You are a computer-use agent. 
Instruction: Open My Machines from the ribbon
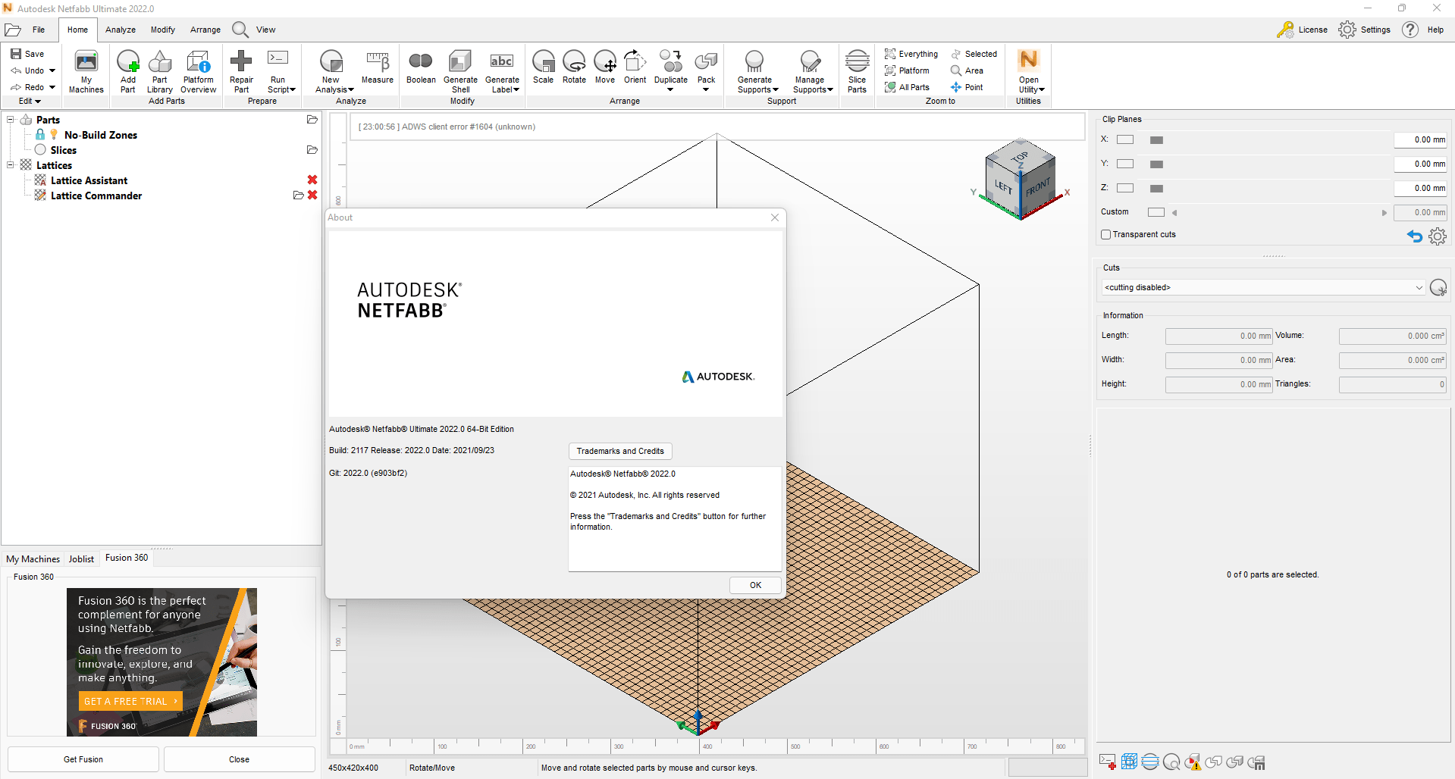[x=86, y=72]
